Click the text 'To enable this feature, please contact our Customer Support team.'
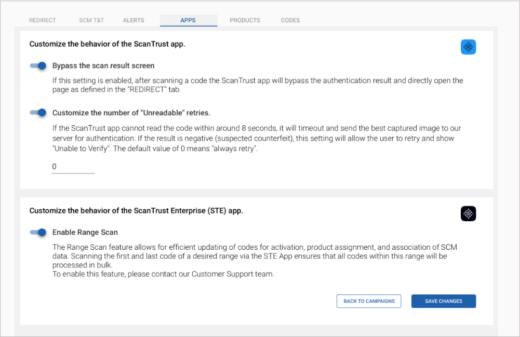Screen dimensions: 520x337 point(163,274)
